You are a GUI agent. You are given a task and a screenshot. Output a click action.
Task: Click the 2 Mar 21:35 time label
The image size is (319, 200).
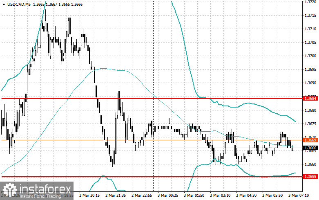click(116, 196)
